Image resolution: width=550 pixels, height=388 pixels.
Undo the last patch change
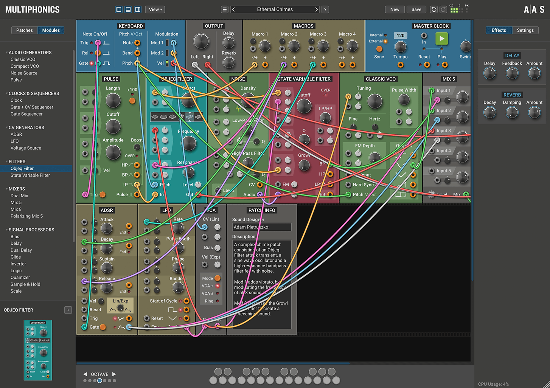(x=433, y=9)
